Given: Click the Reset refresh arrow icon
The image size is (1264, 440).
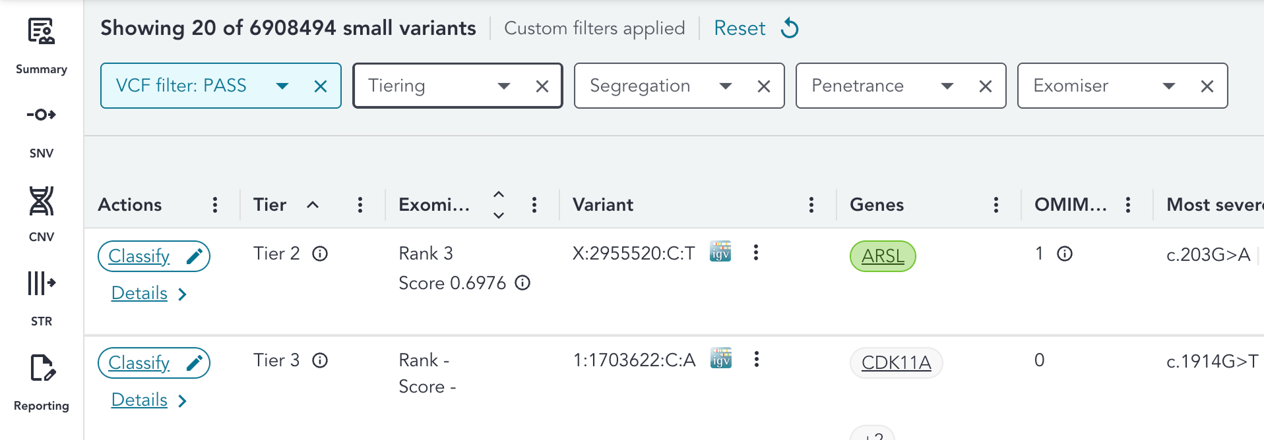Looking at the screenshot, I should coord(790,28).
